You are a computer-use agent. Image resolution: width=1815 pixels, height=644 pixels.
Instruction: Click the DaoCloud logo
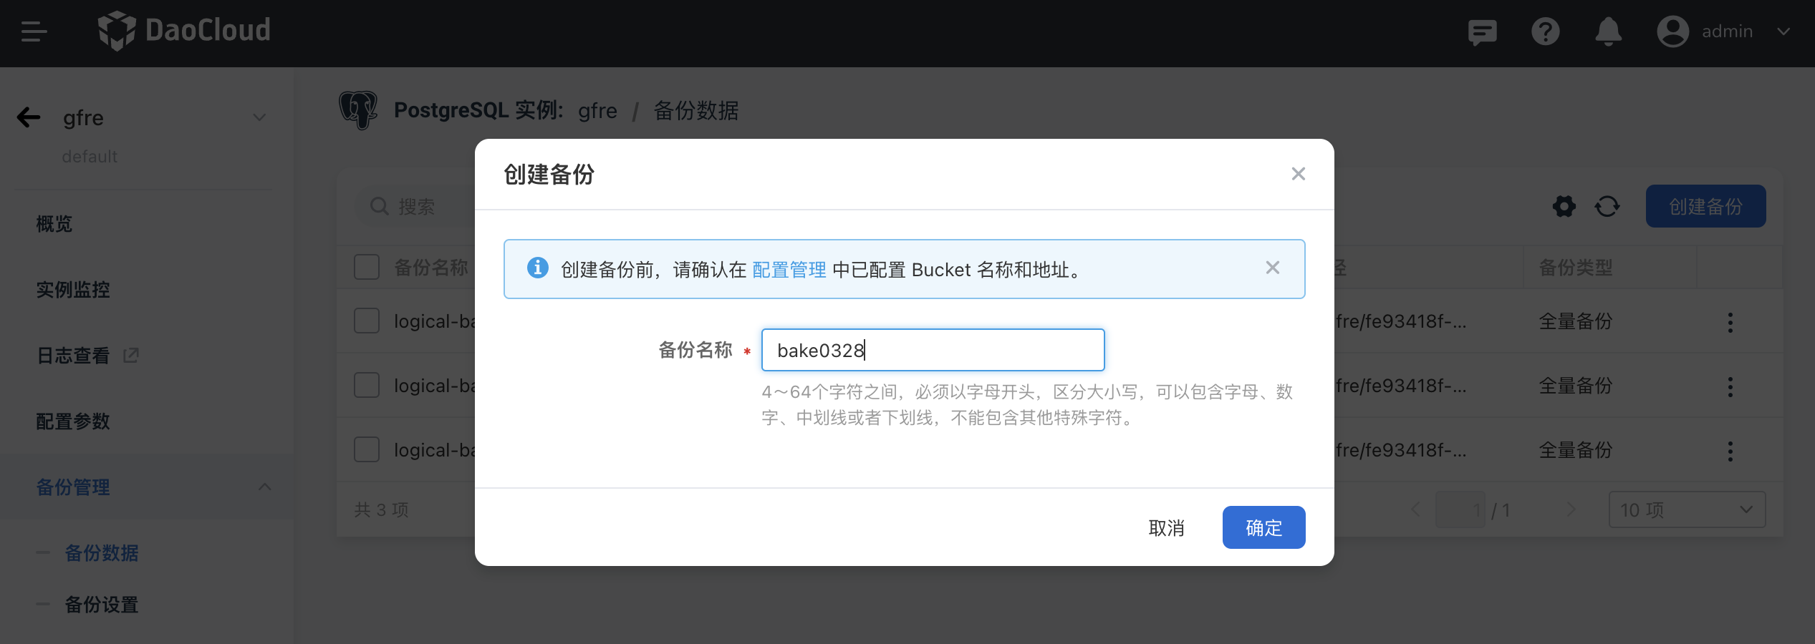click(184, 31)
